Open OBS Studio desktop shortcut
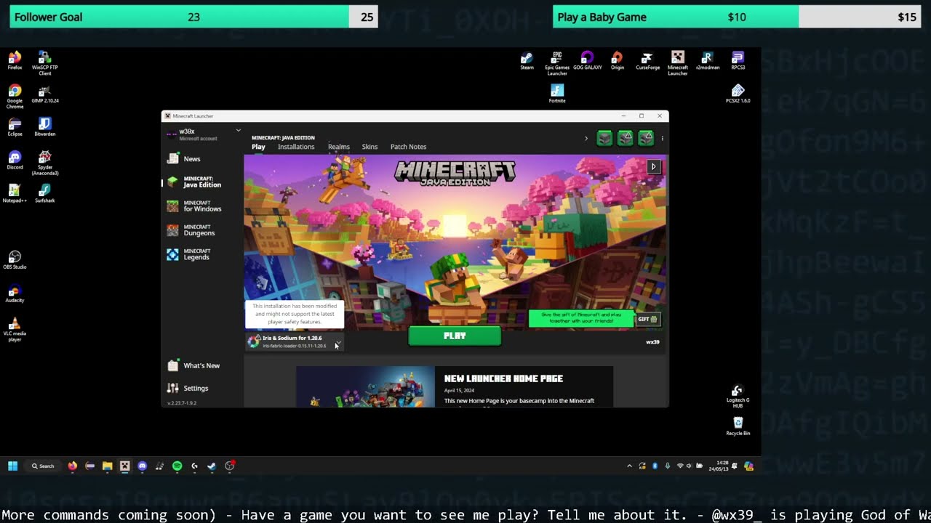This screenshot has width=931, height=523. click(x=15, y=260)
